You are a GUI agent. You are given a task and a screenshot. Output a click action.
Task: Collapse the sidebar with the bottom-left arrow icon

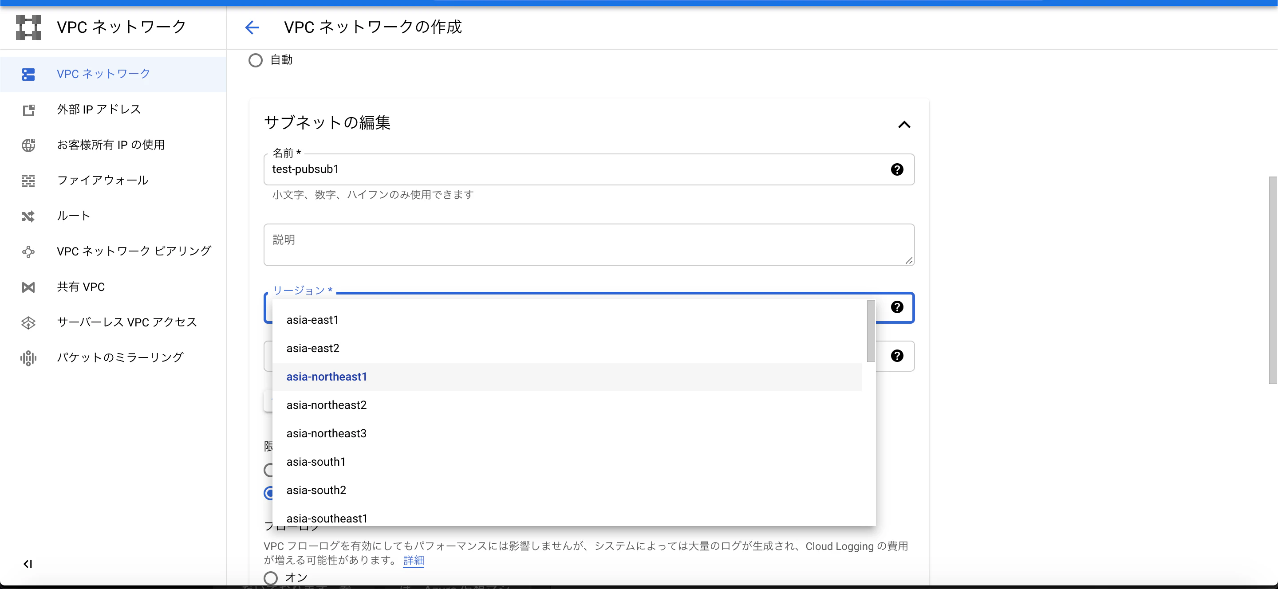[28, 564]
